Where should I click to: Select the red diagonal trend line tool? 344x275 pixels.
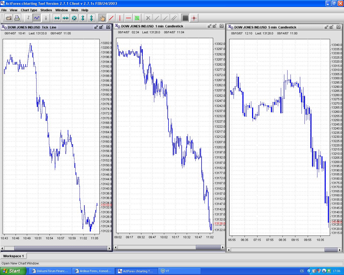click(111, 18)
